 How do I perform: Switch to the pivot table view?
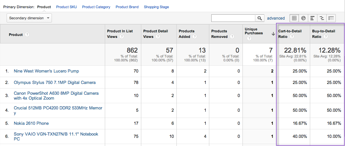click(331, 18)
